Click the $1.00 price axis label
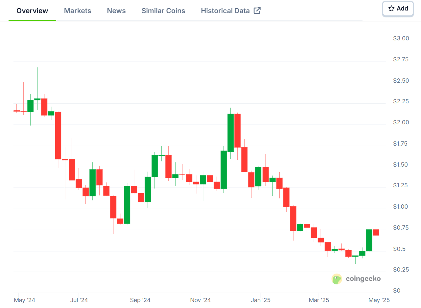 coord(401,207)
